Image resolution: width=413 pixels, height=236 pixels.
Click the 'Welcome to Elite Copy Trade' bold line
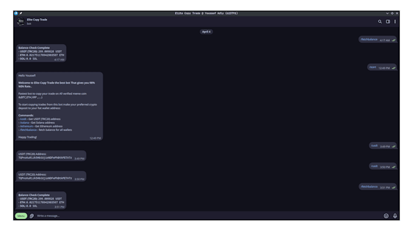[56, 84]
